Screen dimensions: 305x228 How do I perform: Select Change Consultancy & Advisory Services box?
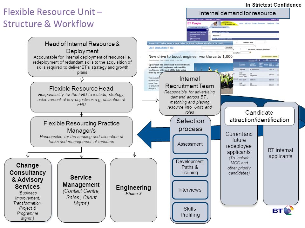pyautogui.click(x=28, y=190)
